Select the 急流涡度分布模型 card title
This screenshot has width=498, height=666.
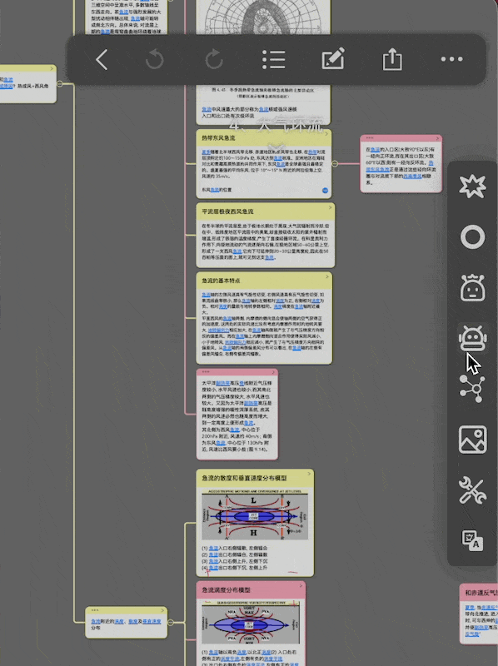pos(226,590)
